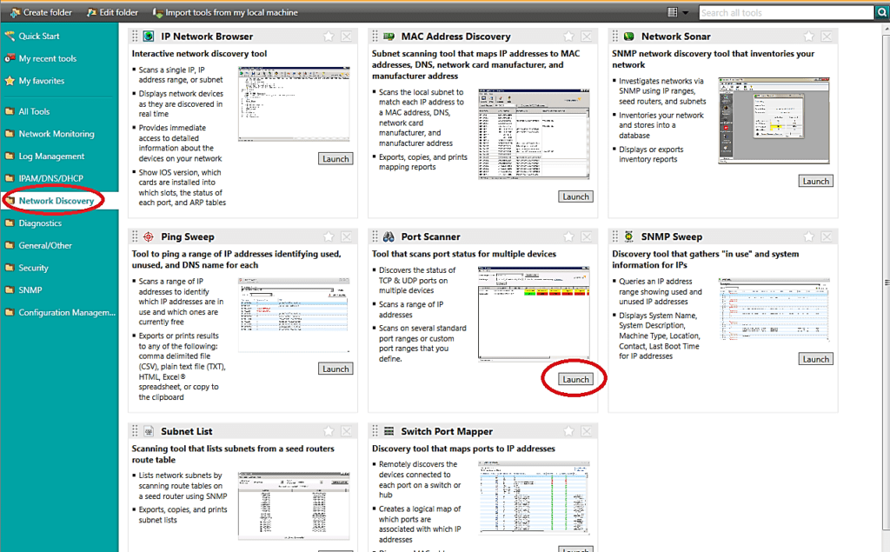Click Import tools from my local machine
The height and width of the screenshot is (552, 890).
coord(224,13)
